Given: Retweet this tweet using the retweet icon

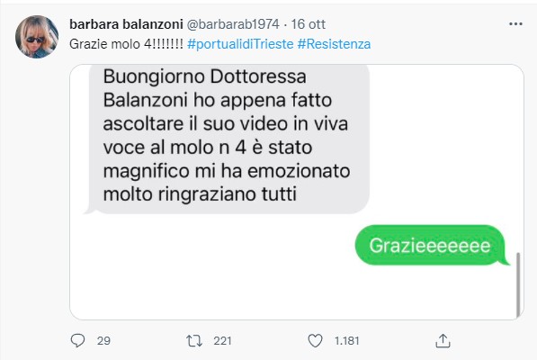Looking at the screenshot, I should 194,341.
